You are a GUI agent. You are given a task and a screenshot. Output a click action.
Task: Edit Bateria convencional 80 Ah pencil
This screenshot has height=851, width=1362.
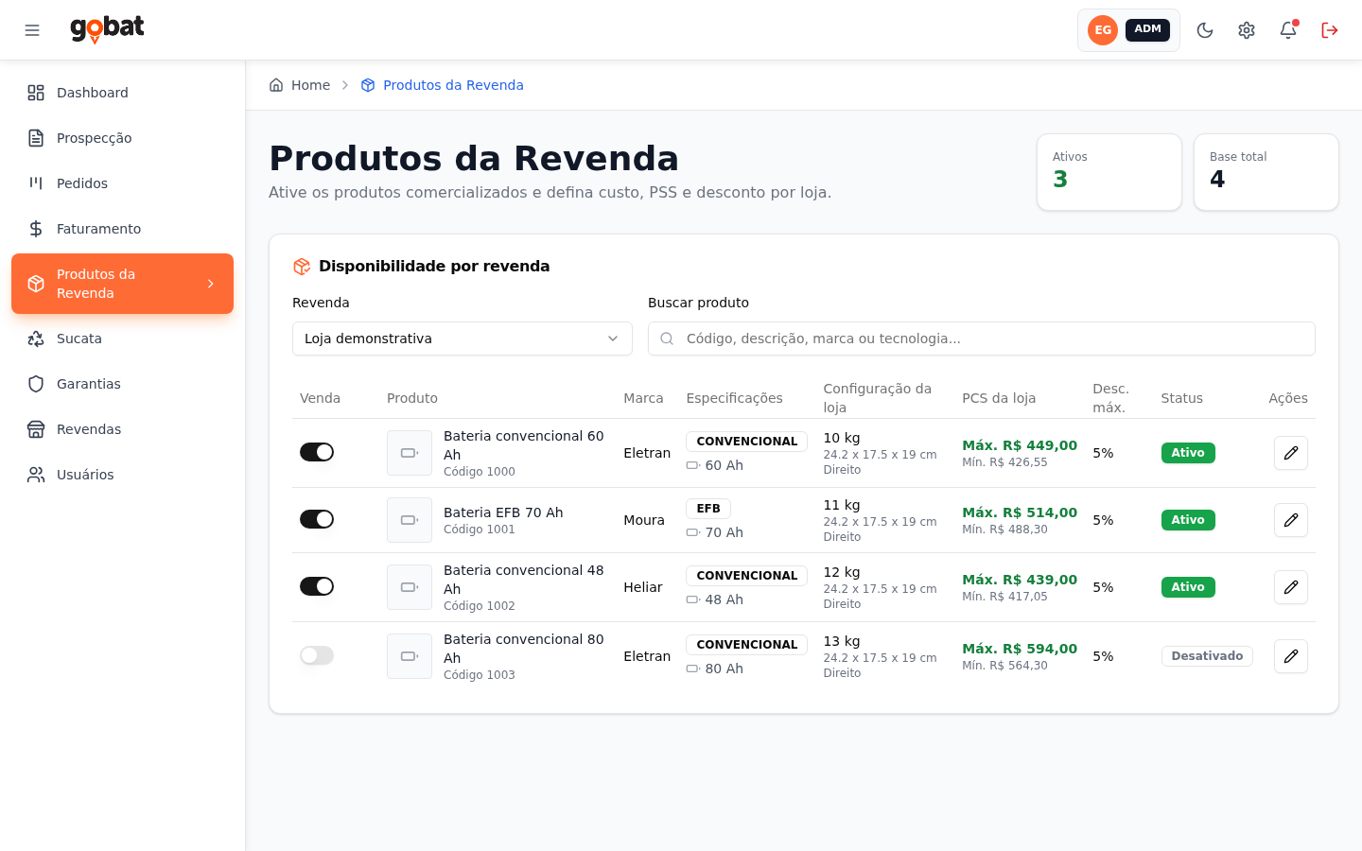click(1291, 656)
